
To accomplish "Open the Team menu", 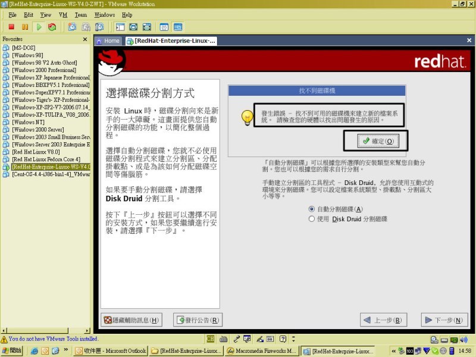I will [x=81, y=14].
